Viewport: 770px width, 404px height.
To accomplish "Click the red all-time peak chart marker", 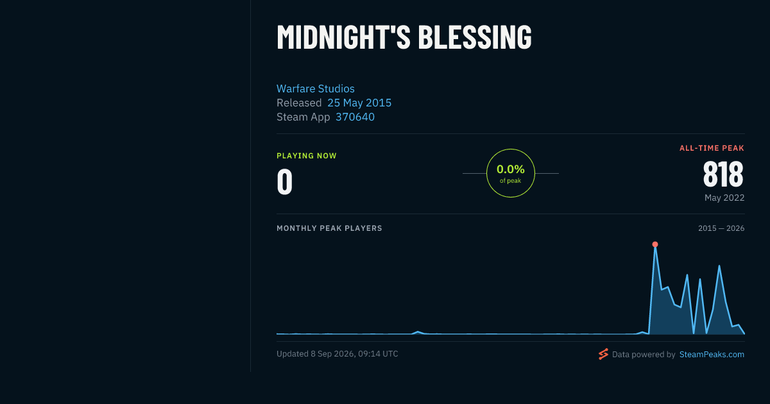I will [x=655, y=244].
